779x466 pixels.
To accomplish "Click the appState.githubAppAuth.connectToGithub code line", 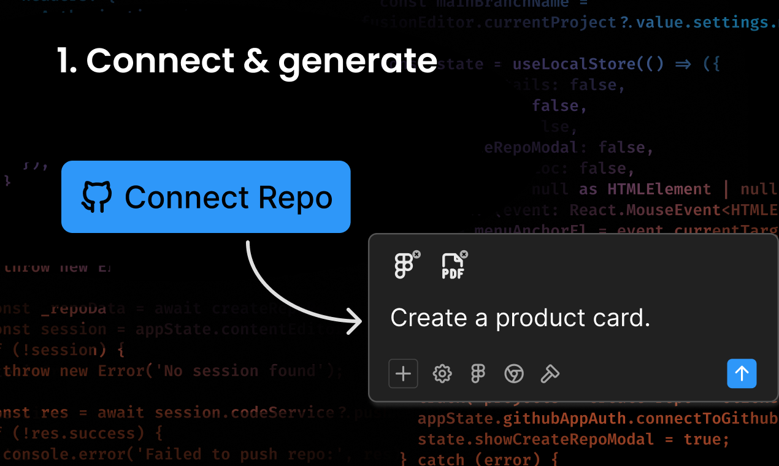I will pos(595,419).
